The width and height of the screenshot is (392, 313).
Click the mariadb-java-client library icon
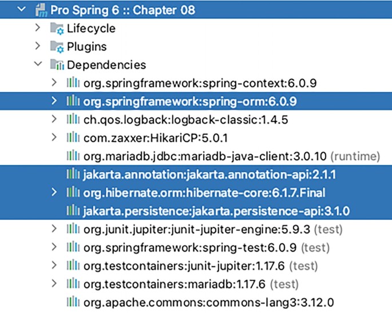73,156
